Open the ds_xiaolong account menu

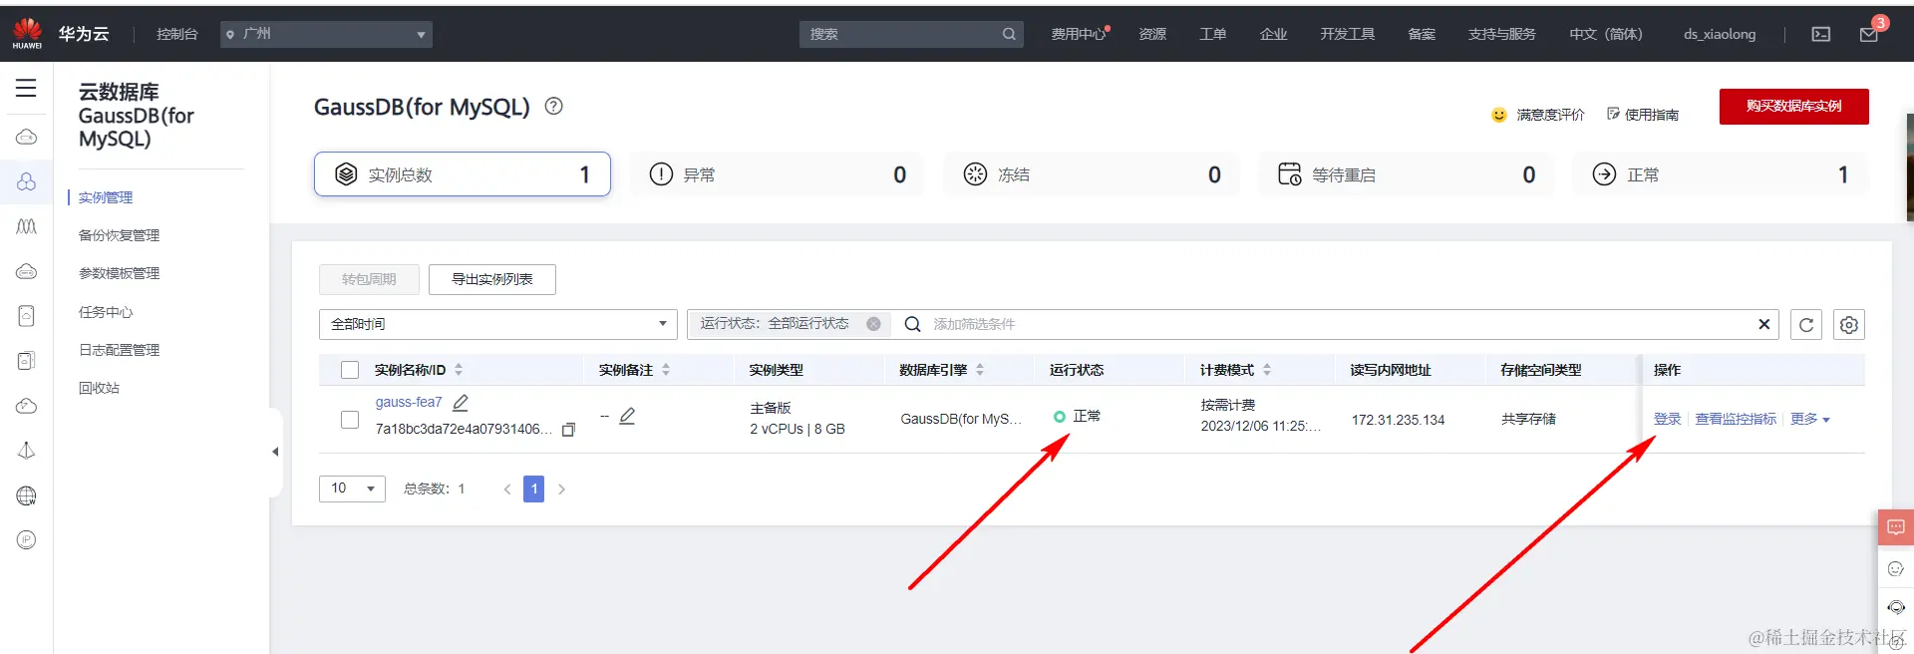(1720, 34)
